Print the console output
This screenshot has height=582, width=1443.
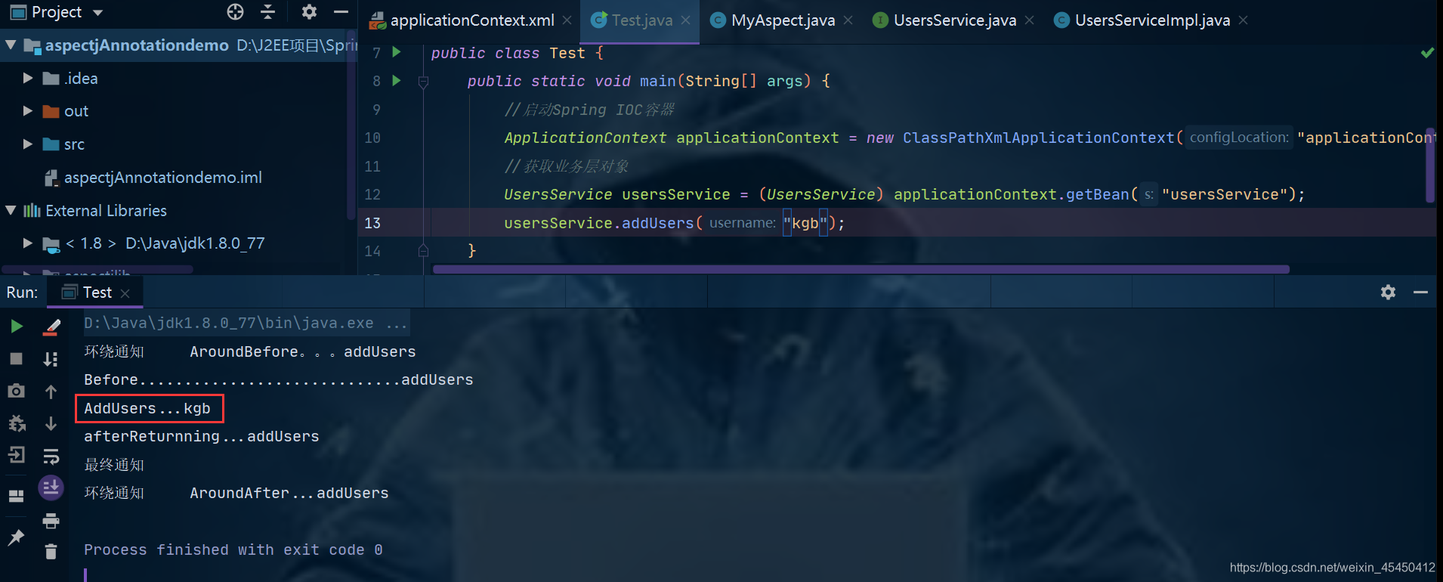pos(51,521)
